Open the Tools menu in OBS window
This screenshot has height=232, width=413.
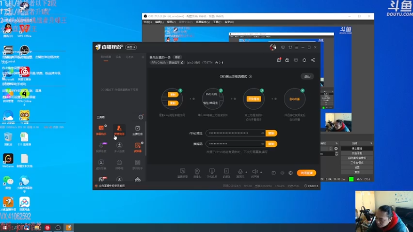217,22
